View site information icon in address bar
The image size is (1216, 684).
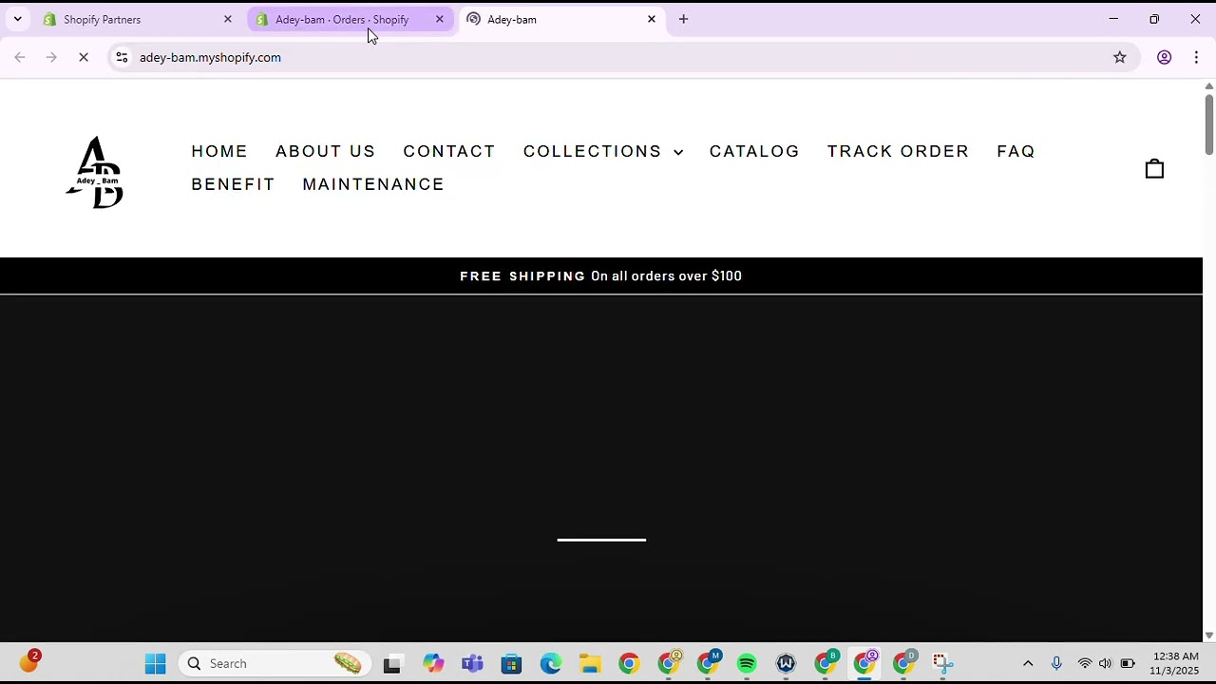click(x=122, y=57)
